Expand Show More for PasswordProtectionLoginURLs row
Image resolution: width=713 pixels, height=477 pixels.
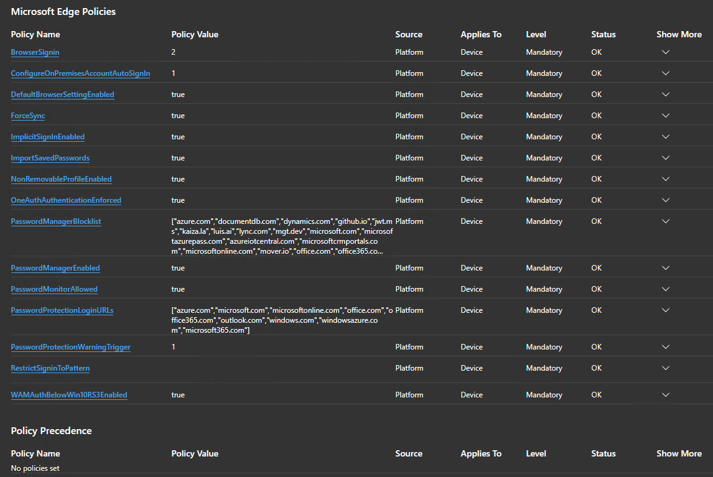(x=666, y=310)
